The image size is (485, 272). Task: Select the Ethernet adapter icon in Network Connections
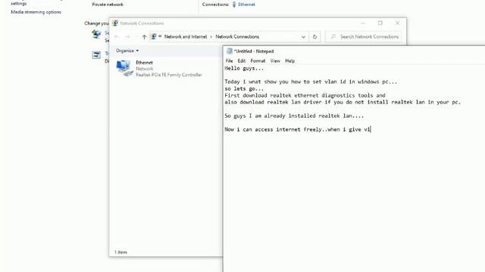coord(124,68)
